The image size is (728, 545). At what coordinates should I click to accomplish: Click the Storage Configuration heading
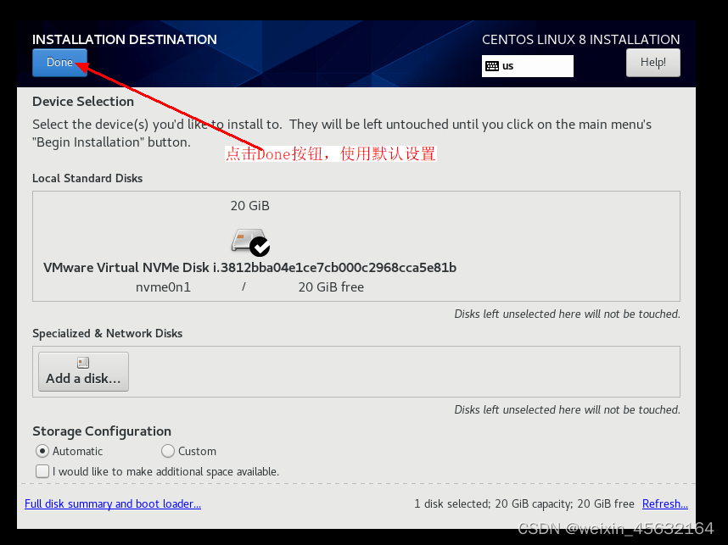[x=102, y=431]
